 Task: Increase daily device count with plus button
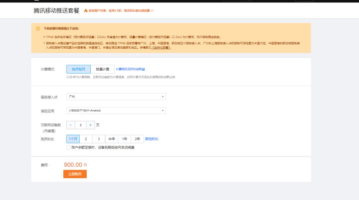coord(90,125)
